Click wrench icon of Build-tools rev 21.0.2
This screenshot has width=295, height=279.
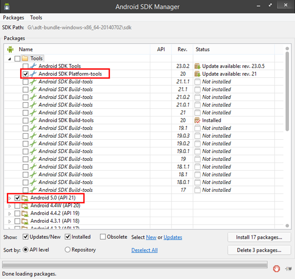[x=33, y=97]
